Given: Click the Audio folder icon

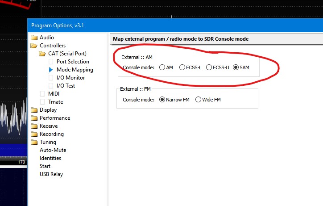Looking at the screenshot, I should pyautogui.click(x=34, y=38).
